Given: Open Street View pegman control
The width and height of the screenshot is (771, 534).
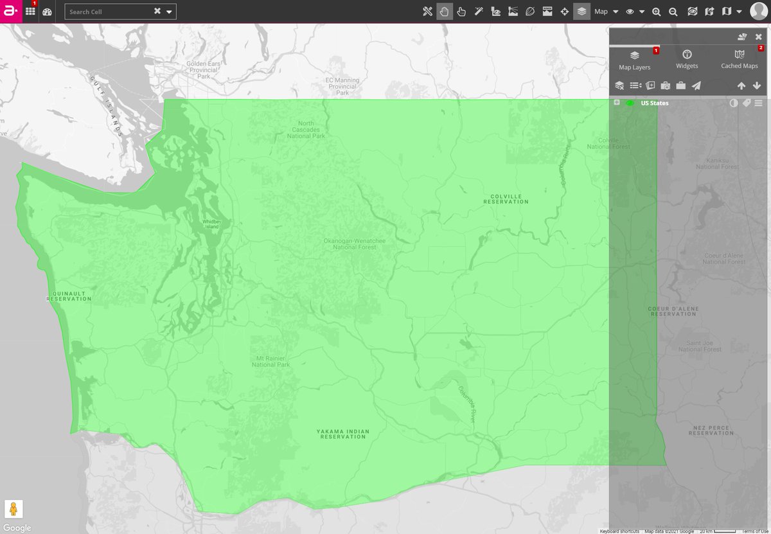Looking at the screenshot, I should point(13,508).
